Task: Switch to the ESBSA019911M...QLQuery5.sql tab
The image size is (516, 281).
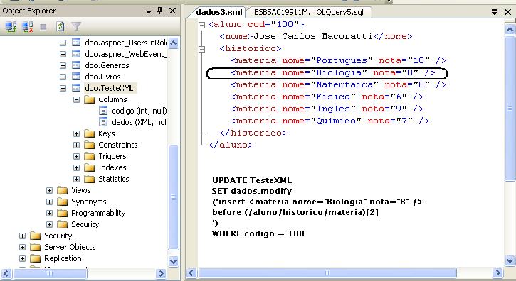Action: (x=309, y=12)
